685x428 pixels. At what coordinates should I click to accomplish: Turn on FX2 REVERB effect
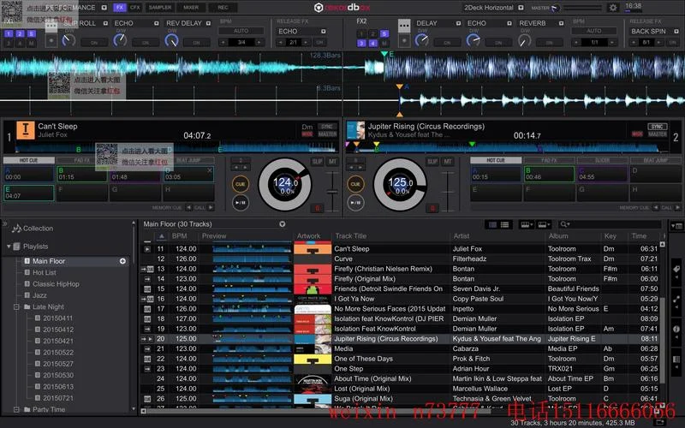[549, 42]
